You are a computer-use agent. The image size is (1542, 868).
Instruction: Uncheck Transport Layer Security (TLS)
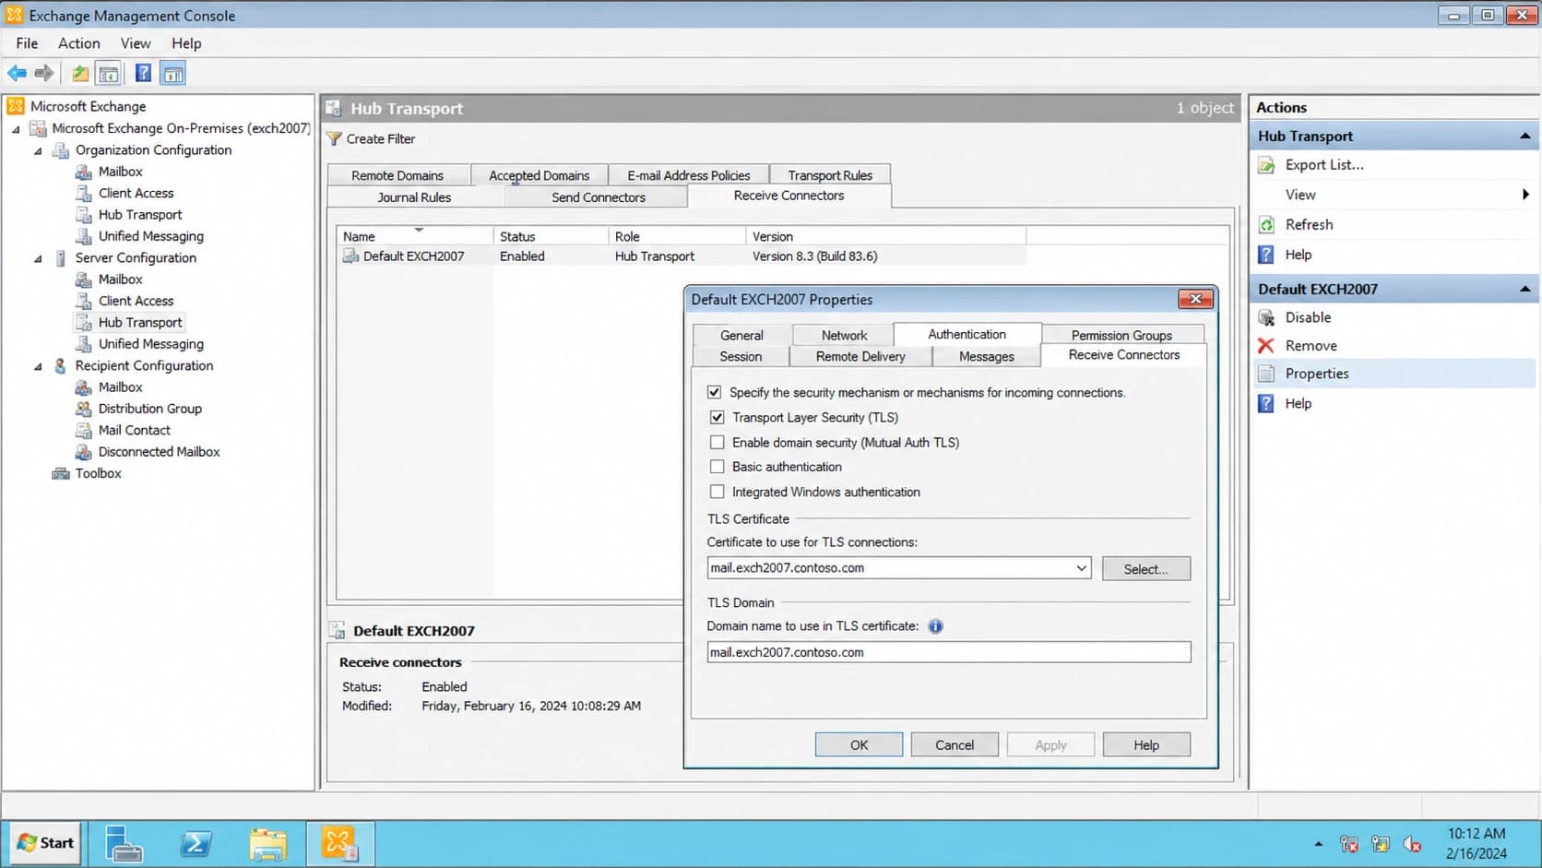[x=717, y=417]
